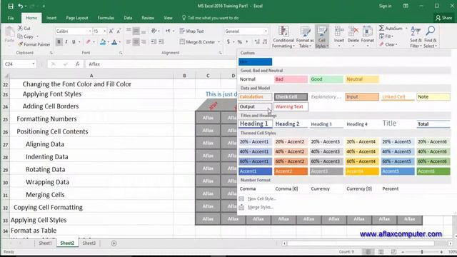
Task: Click the Insert cells icon
Action: pyautogui.click(x=339, y=31)
